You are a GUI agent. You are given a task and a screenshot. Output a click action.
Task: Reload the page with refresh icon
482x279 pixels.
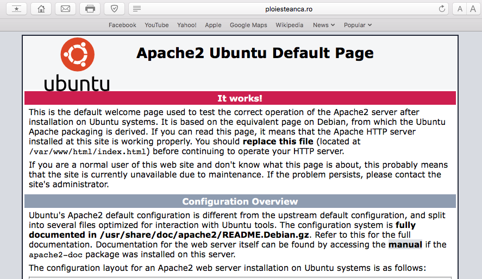442,9
